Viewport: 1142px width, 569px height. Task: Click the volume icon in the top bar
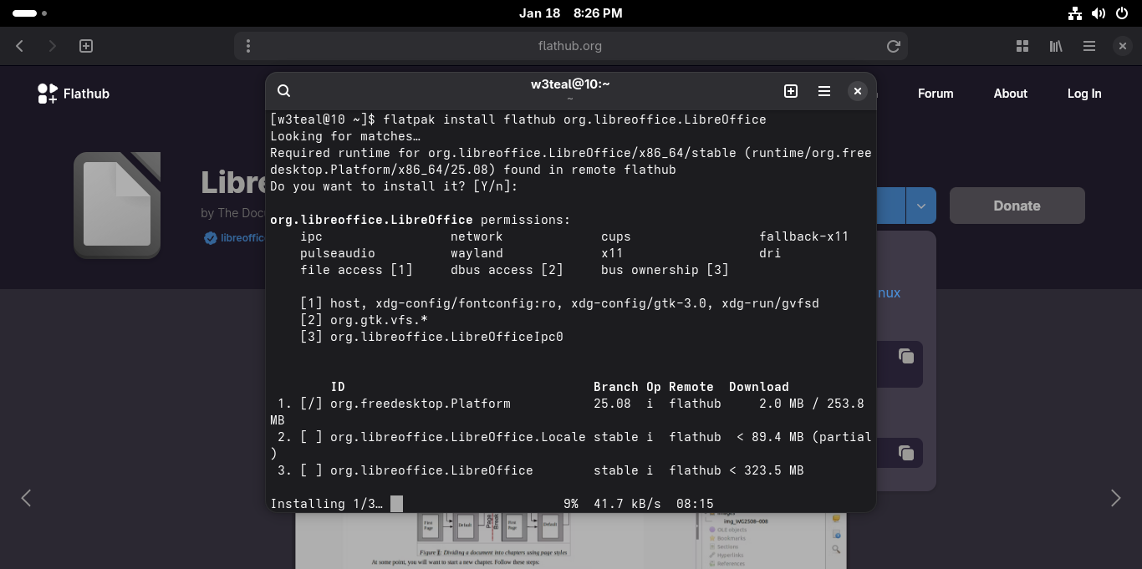pyautogui.click(x=1099, y=13)
